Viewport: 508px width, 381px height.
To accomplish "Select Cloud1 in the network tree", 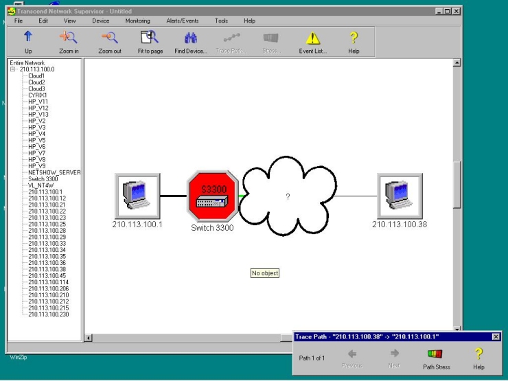I will point(36,76).
